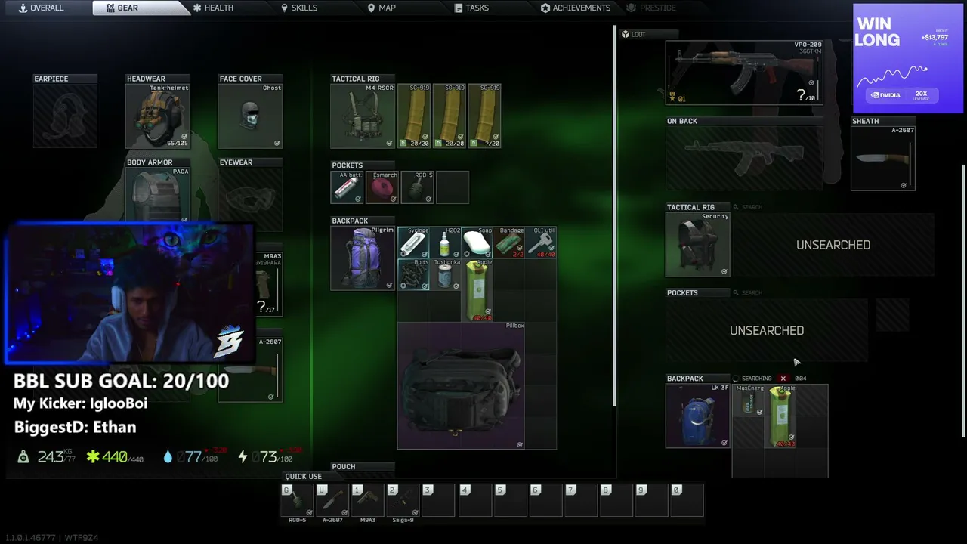The height and width of the screenshot is (544, 967).
Task: Open the Health tab
Action: (213, 8)
